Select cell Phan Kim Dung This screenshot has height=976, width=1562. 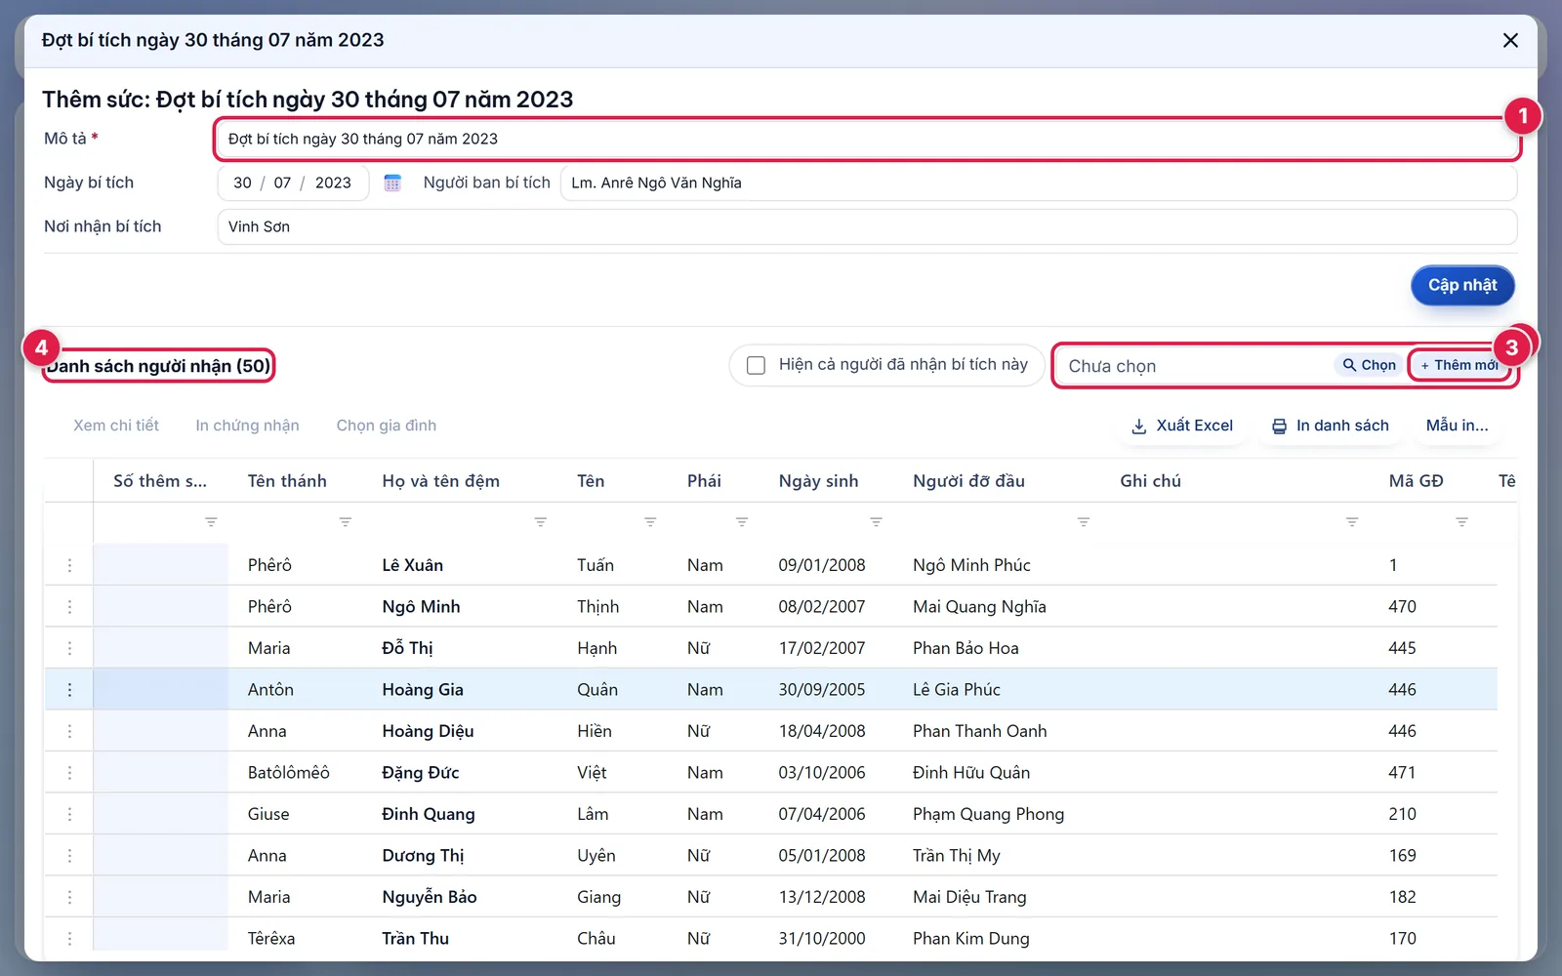970,939
